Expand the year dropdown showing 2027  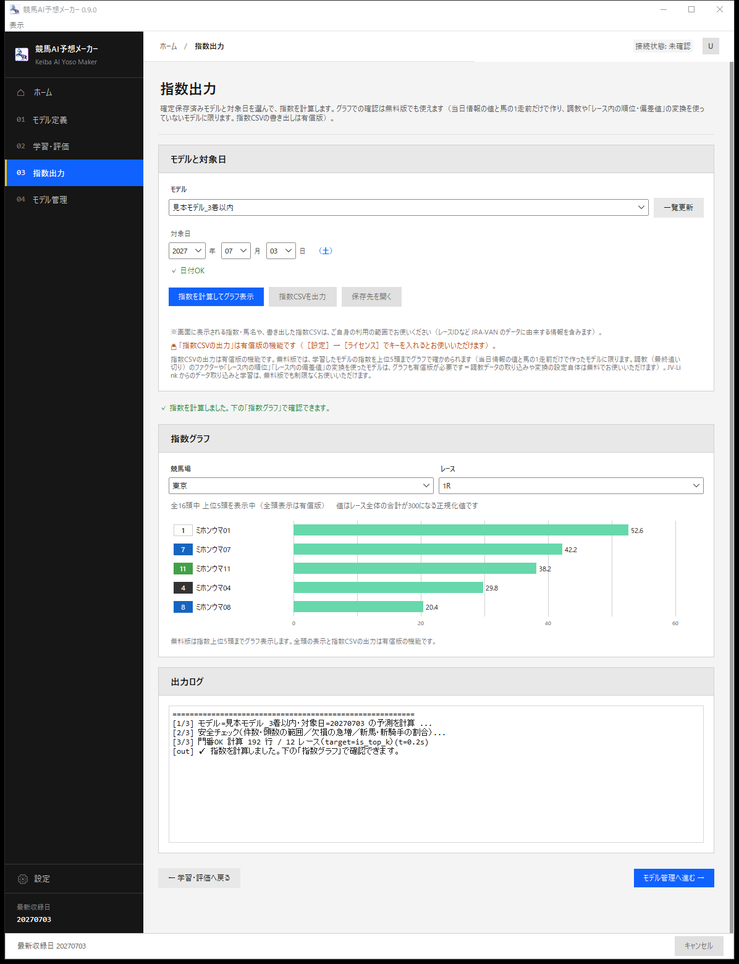pyautogui.click(x=187, y=251)
